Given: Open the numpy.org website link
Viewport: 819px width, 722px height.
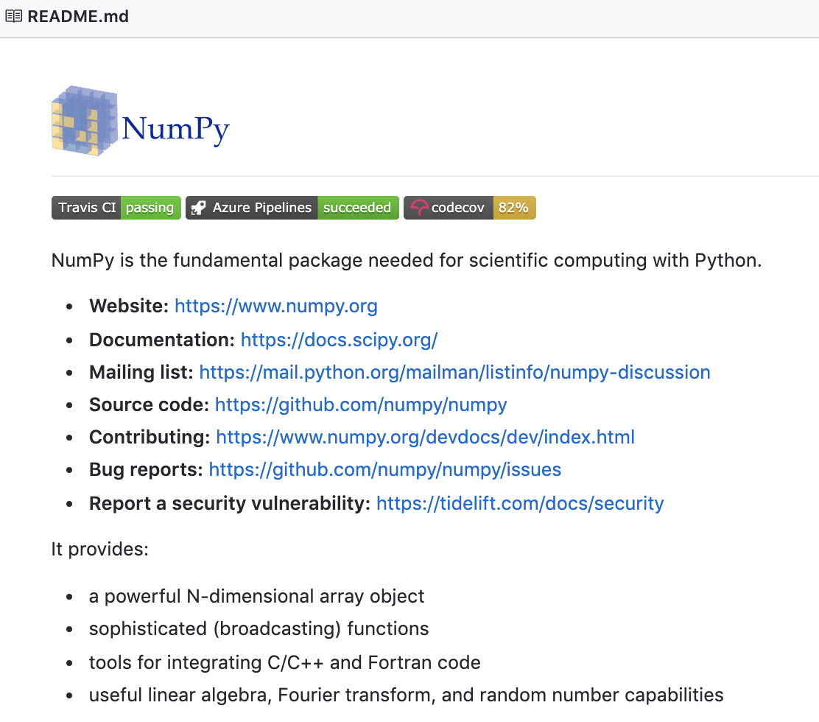Looking at the screenshot, I should pos(275,306).
